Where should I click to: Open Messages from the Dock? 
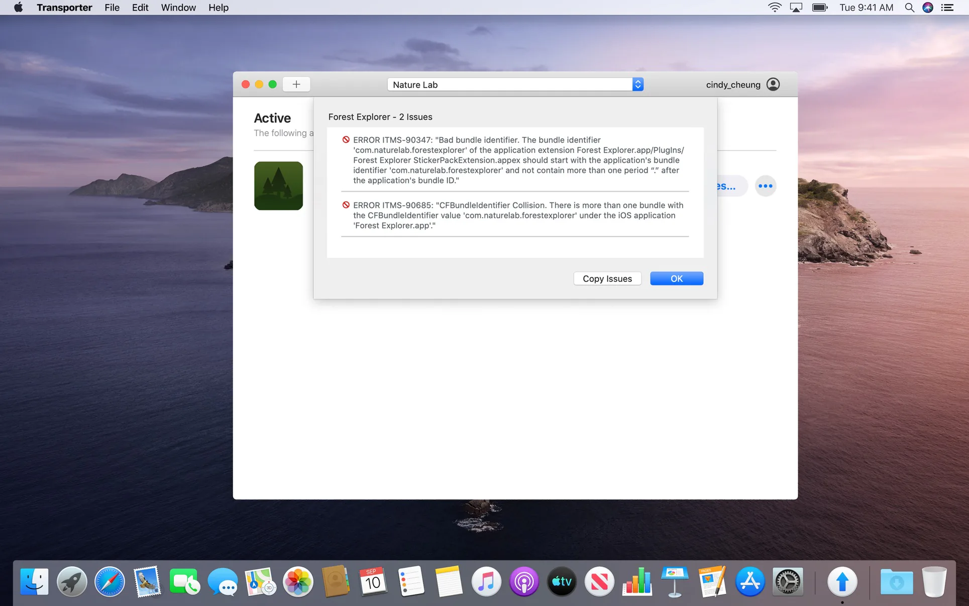(x=223, y=582)
